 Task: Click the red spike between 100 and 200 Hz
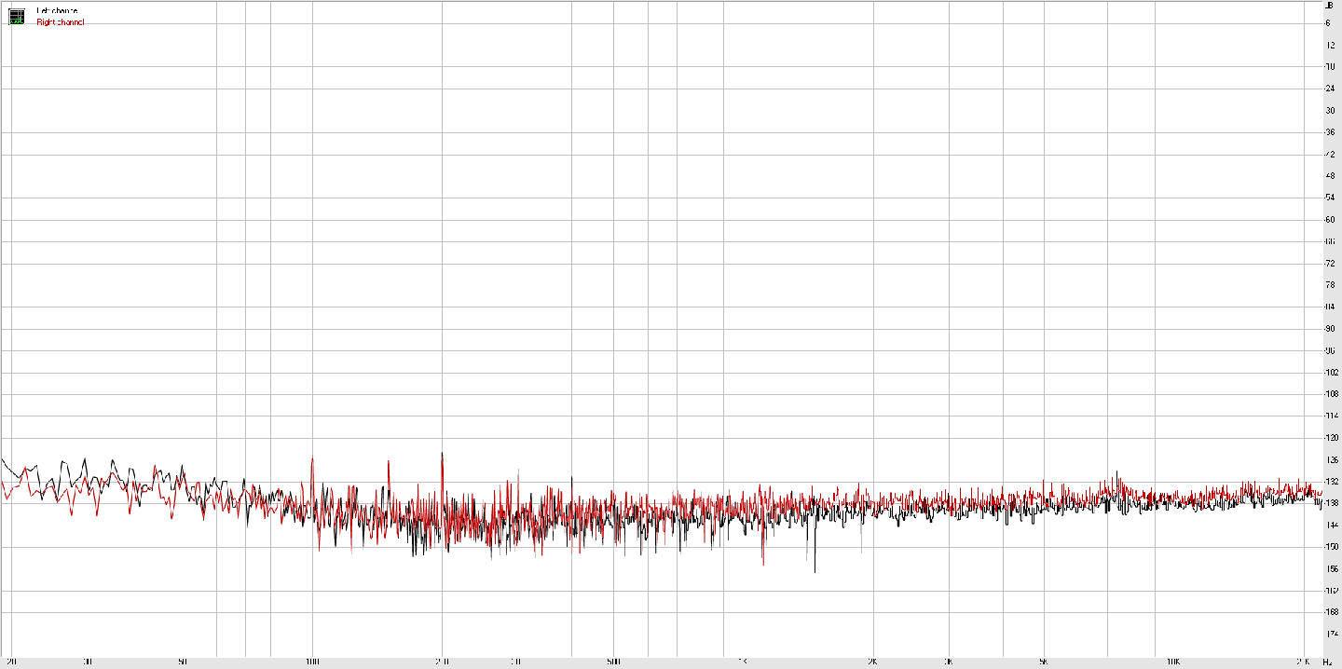pyautogui.click(x=388, y=463)
